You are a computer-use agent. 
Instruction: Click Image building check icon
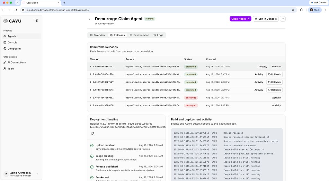(x=92, y=156)
